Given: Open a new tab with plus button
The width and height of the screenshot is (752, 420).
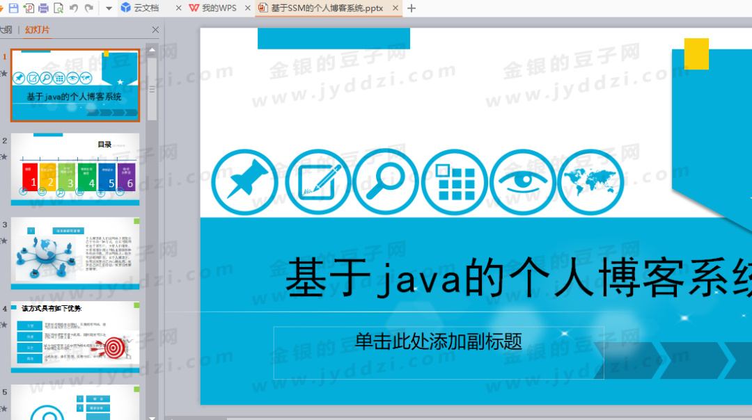Looking at the screenshot, I should 412,8.
